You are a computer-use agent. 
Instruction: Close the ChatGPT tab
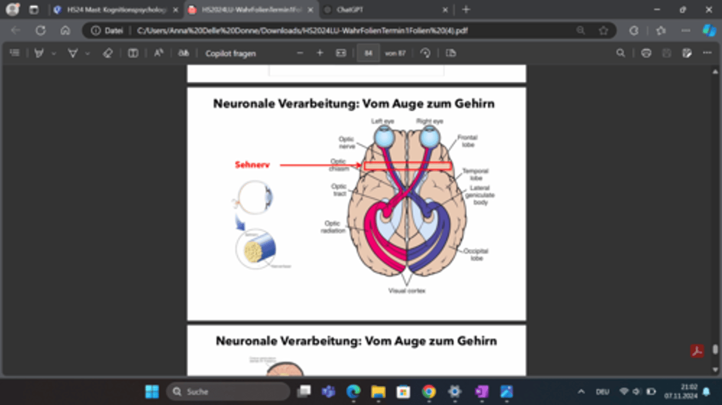tap(445, 10)
